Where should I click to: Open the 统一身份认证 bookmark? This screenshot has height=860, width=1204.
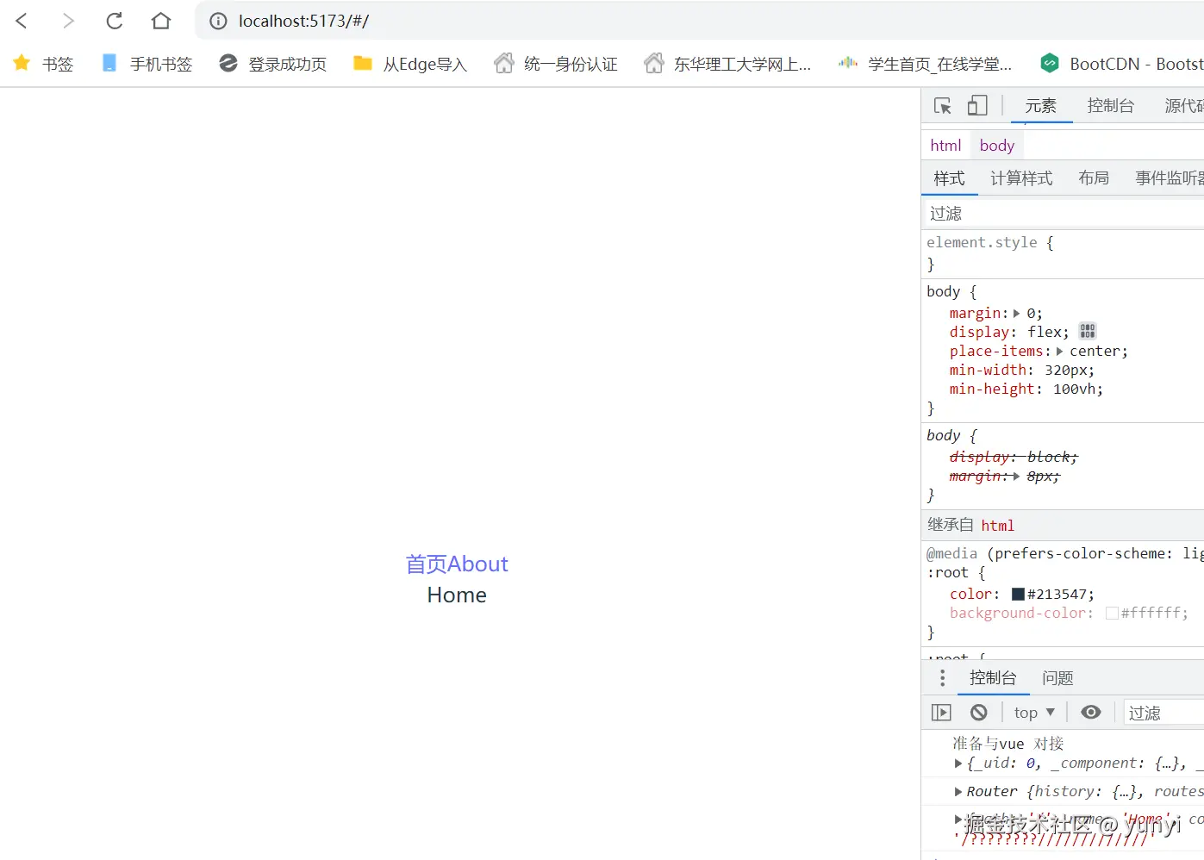[556, 64]
